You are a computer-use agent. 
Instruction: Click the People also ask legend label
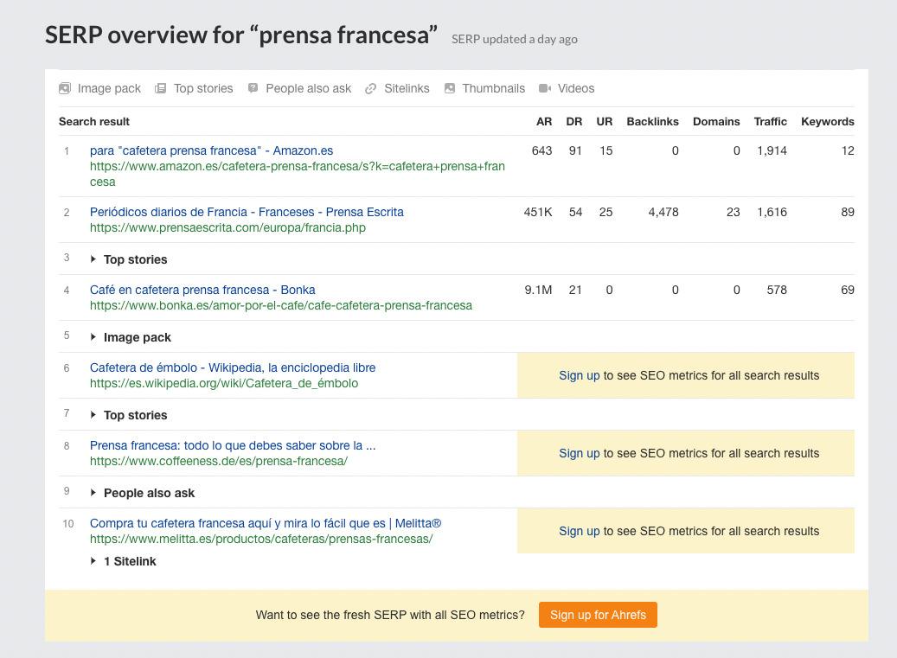(308, 88)
